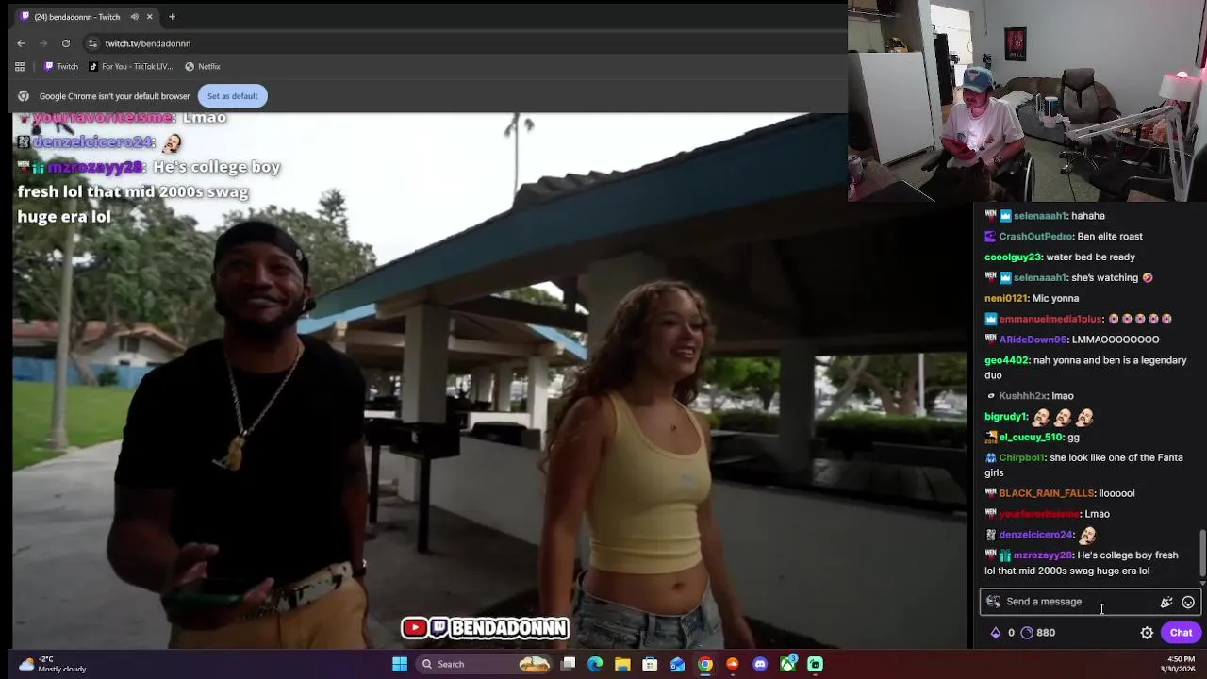Viewport: 1207px width, 679px height.
Task: Go back using the browser back arrow
Action: pyautogui.click(x=21, y=43)
